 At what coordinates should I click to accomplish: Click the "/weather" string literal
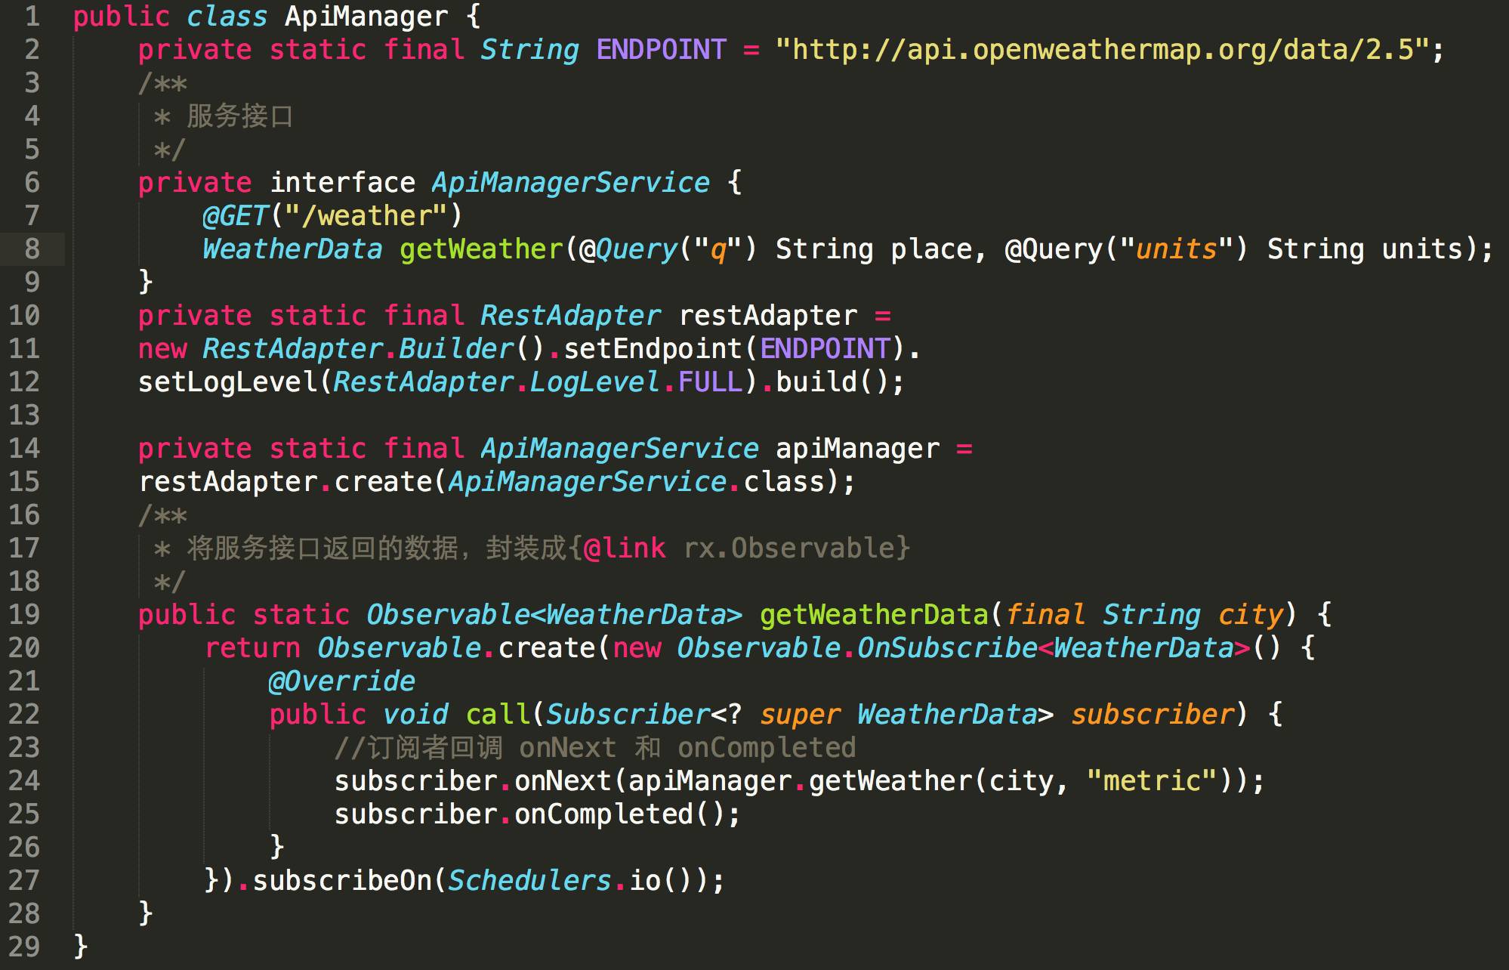tap(366, 216)
